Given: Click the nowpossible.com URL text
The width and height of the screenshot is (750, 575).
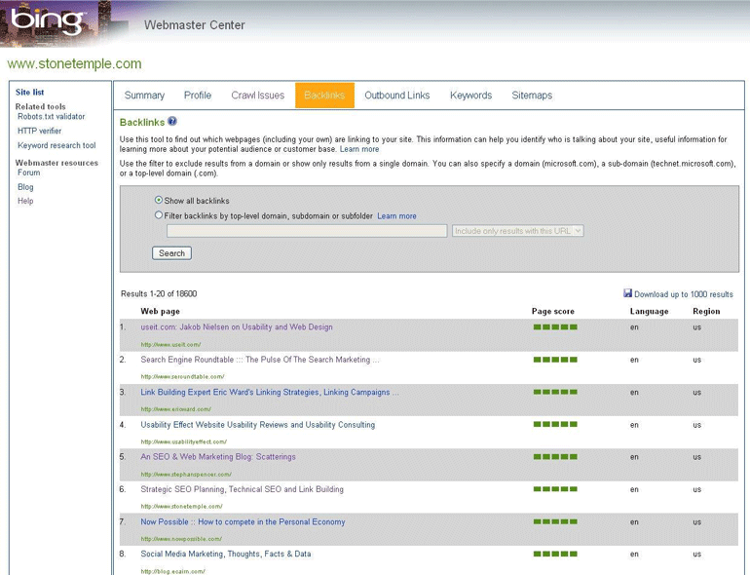Looking at the screenshot, I should [181, 539].
